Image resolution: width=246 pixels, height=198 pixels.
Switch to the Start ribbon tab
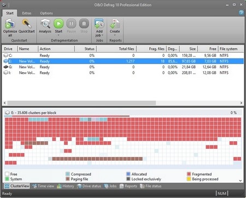click(10, 13)
